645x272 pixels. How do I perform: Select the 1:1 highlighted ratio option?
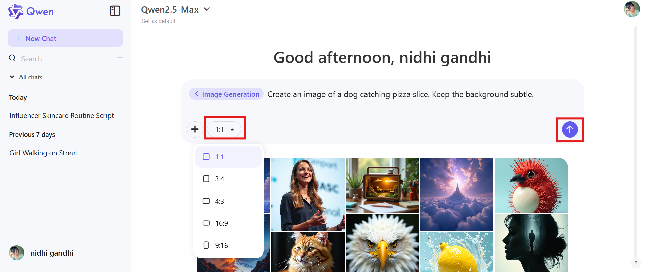(x=219, y=157)
